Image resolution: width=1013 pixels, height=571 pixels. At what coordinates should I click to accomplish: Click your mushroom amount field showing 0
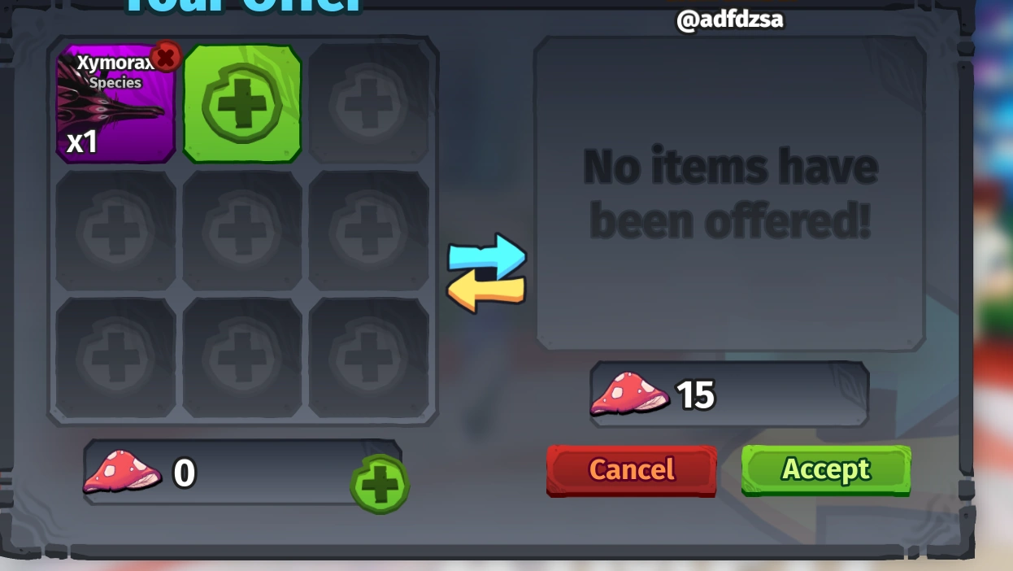point(242,473)
